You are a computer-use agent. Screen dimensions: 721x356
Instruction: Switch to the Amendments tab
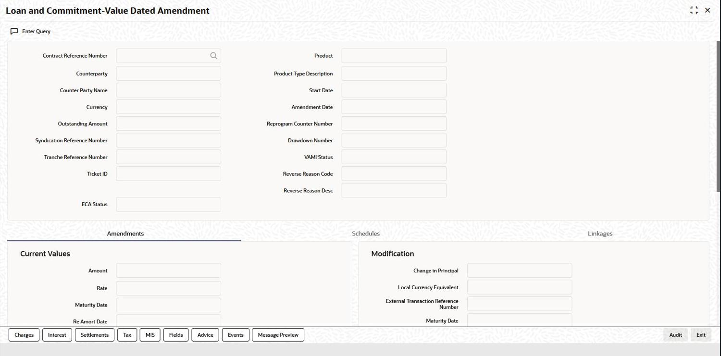(x=125, y=233)
